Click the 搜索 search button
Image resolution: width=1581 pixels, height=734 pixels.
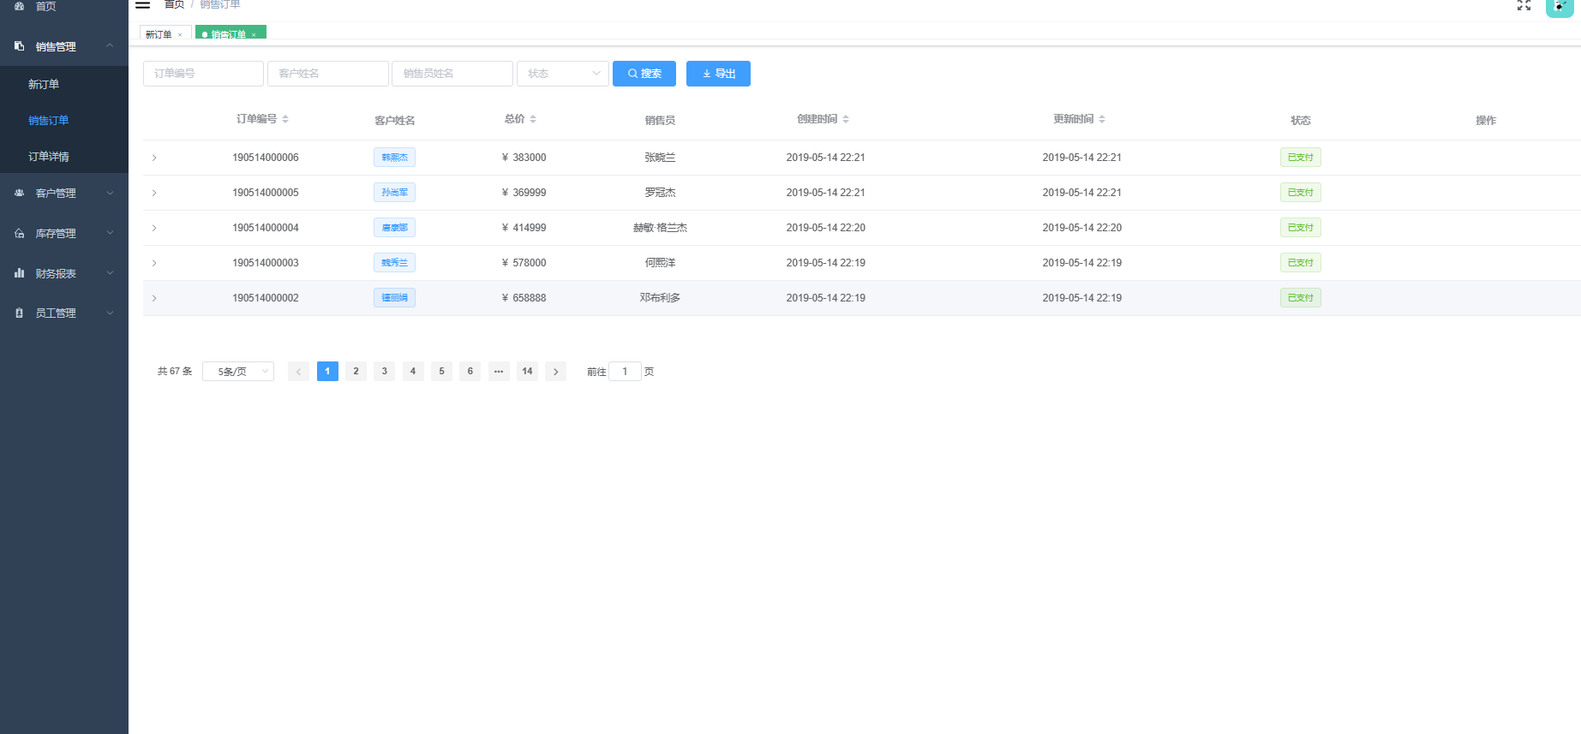pyautogui.click(x=644, y=74)
